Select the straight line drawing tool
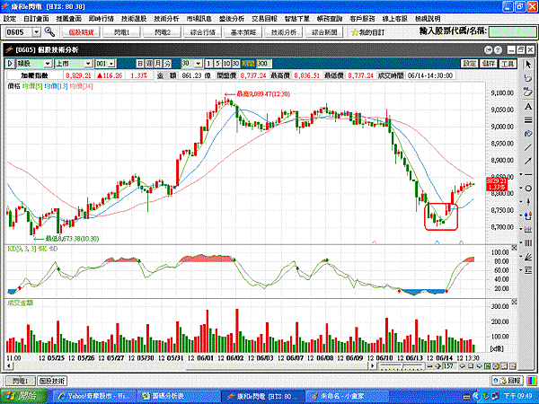Screen dimensions: 539x404 [x=528, y=147]
